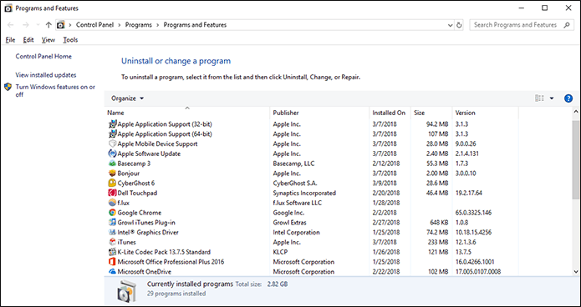The image size is (581, 307).
Task: Select the f.lux program icon
Action: click(112, 203)
